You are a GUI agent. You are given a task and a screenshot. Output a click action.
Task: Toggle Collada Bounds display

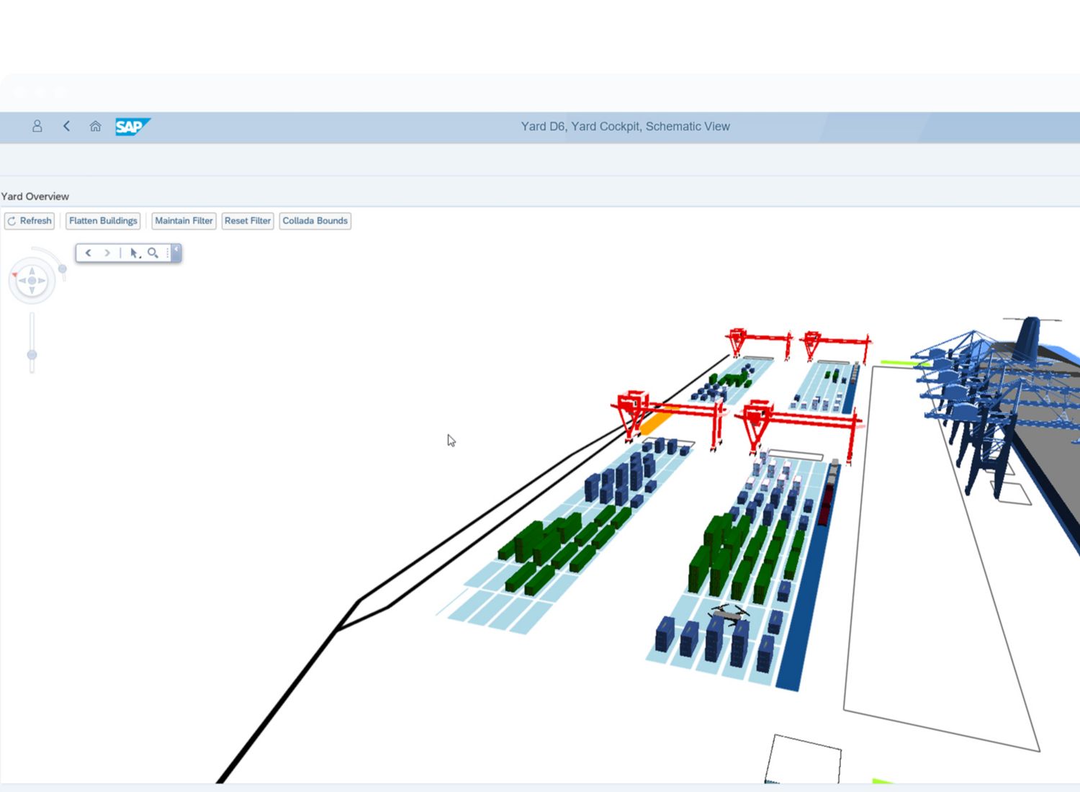click(x=315, y=221)
